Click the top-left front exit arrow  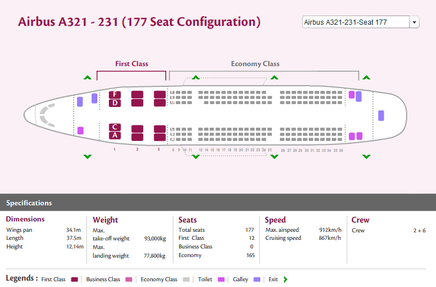[87, 78]
